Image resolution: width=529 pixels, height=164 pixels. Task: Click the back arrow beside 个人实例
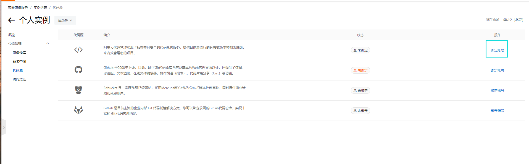11,20
